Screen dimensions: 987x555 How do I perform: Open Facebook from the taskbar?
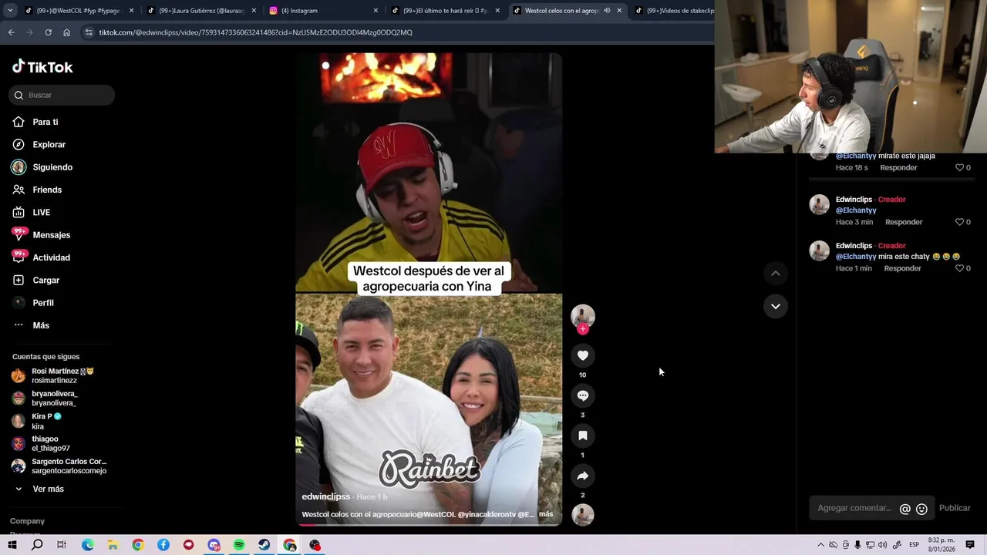[x=163, y=545]
